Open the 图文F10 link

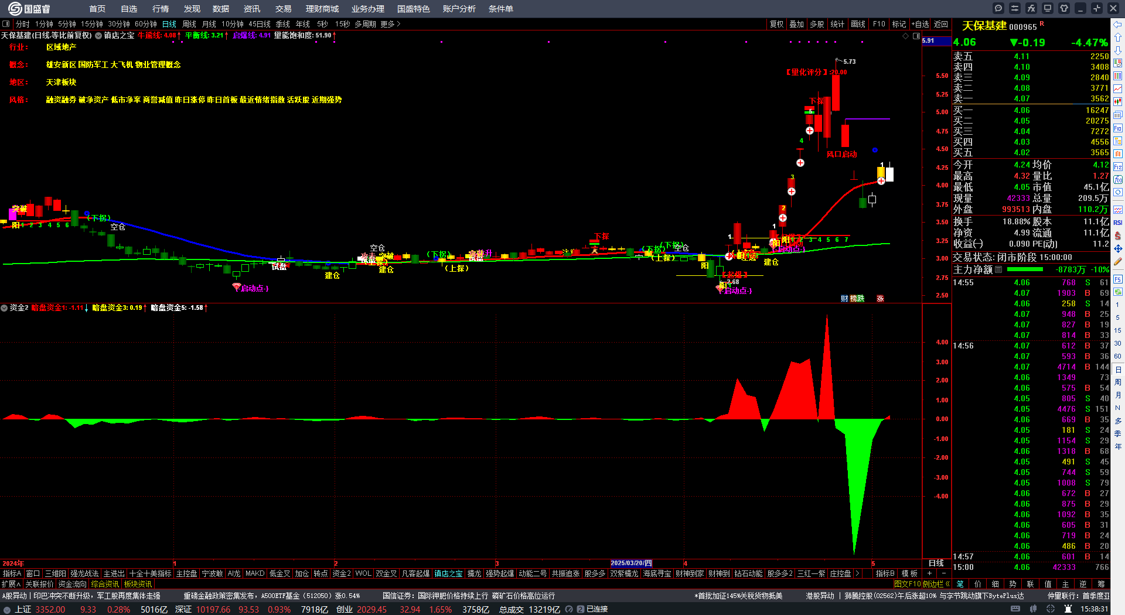pyautogui.click(x=908, y=584)
